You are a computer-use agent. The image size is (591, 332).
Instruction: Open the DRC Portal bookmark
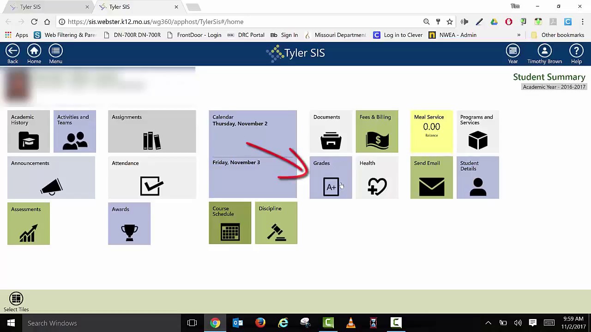click(x=246, y=35)
